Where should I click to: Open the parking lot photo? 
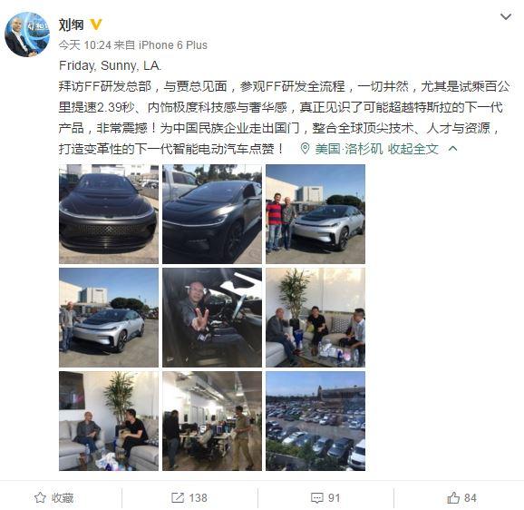[x=315, y=421]
